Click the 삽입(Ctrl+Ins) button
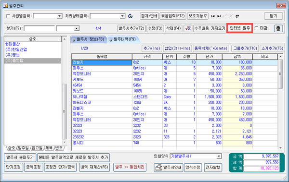 (177, 49)
